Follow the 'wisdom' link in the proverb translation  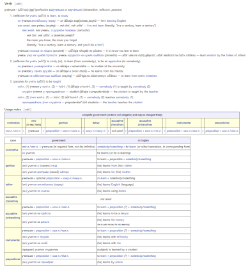click(212, 55)
